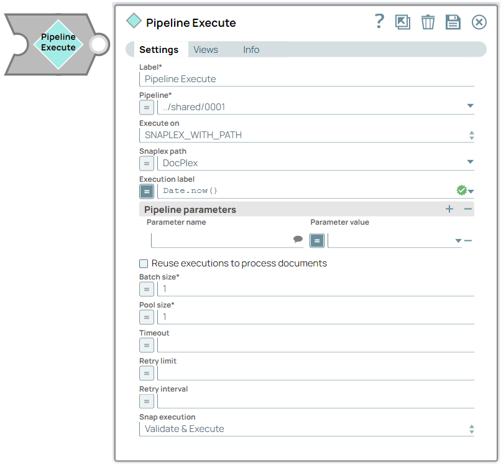
Task: Select the Pipeline Execute snap on canvas
Action: pos(58,43)
